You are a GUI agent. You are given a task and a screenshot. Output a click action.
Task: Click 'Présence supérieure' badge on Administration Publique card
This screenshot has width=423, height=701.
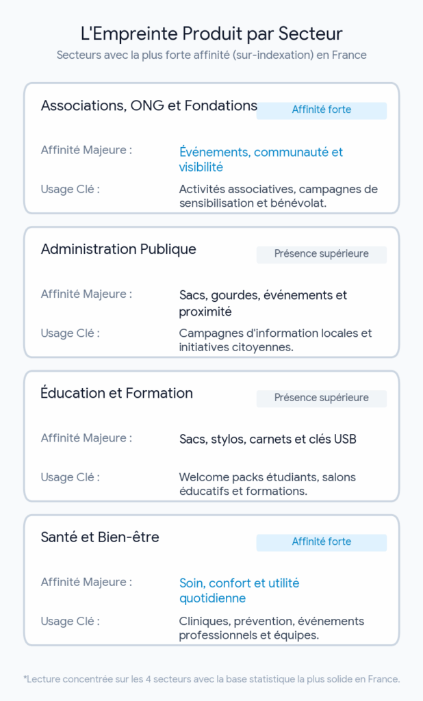pos(322,254)
